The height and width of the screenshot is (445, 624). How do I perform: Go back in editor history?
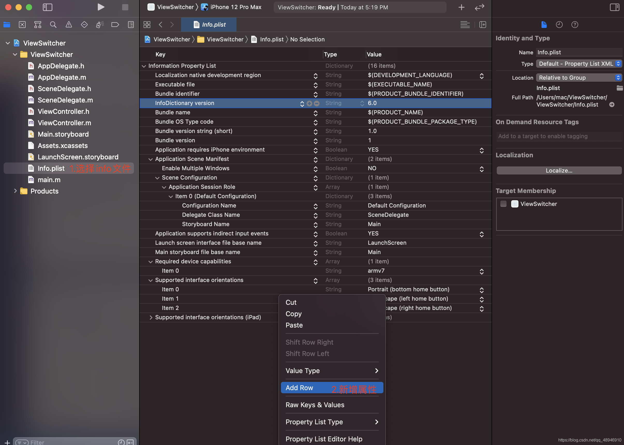pyautogui.click(x=160, y=25)
